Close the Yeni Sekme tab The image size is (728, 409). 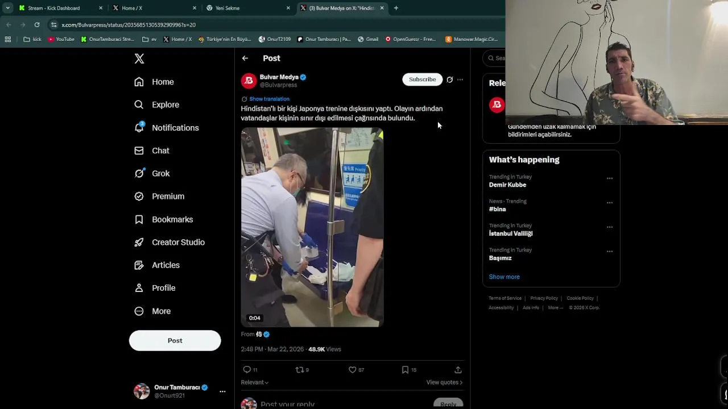coord(288,8)
